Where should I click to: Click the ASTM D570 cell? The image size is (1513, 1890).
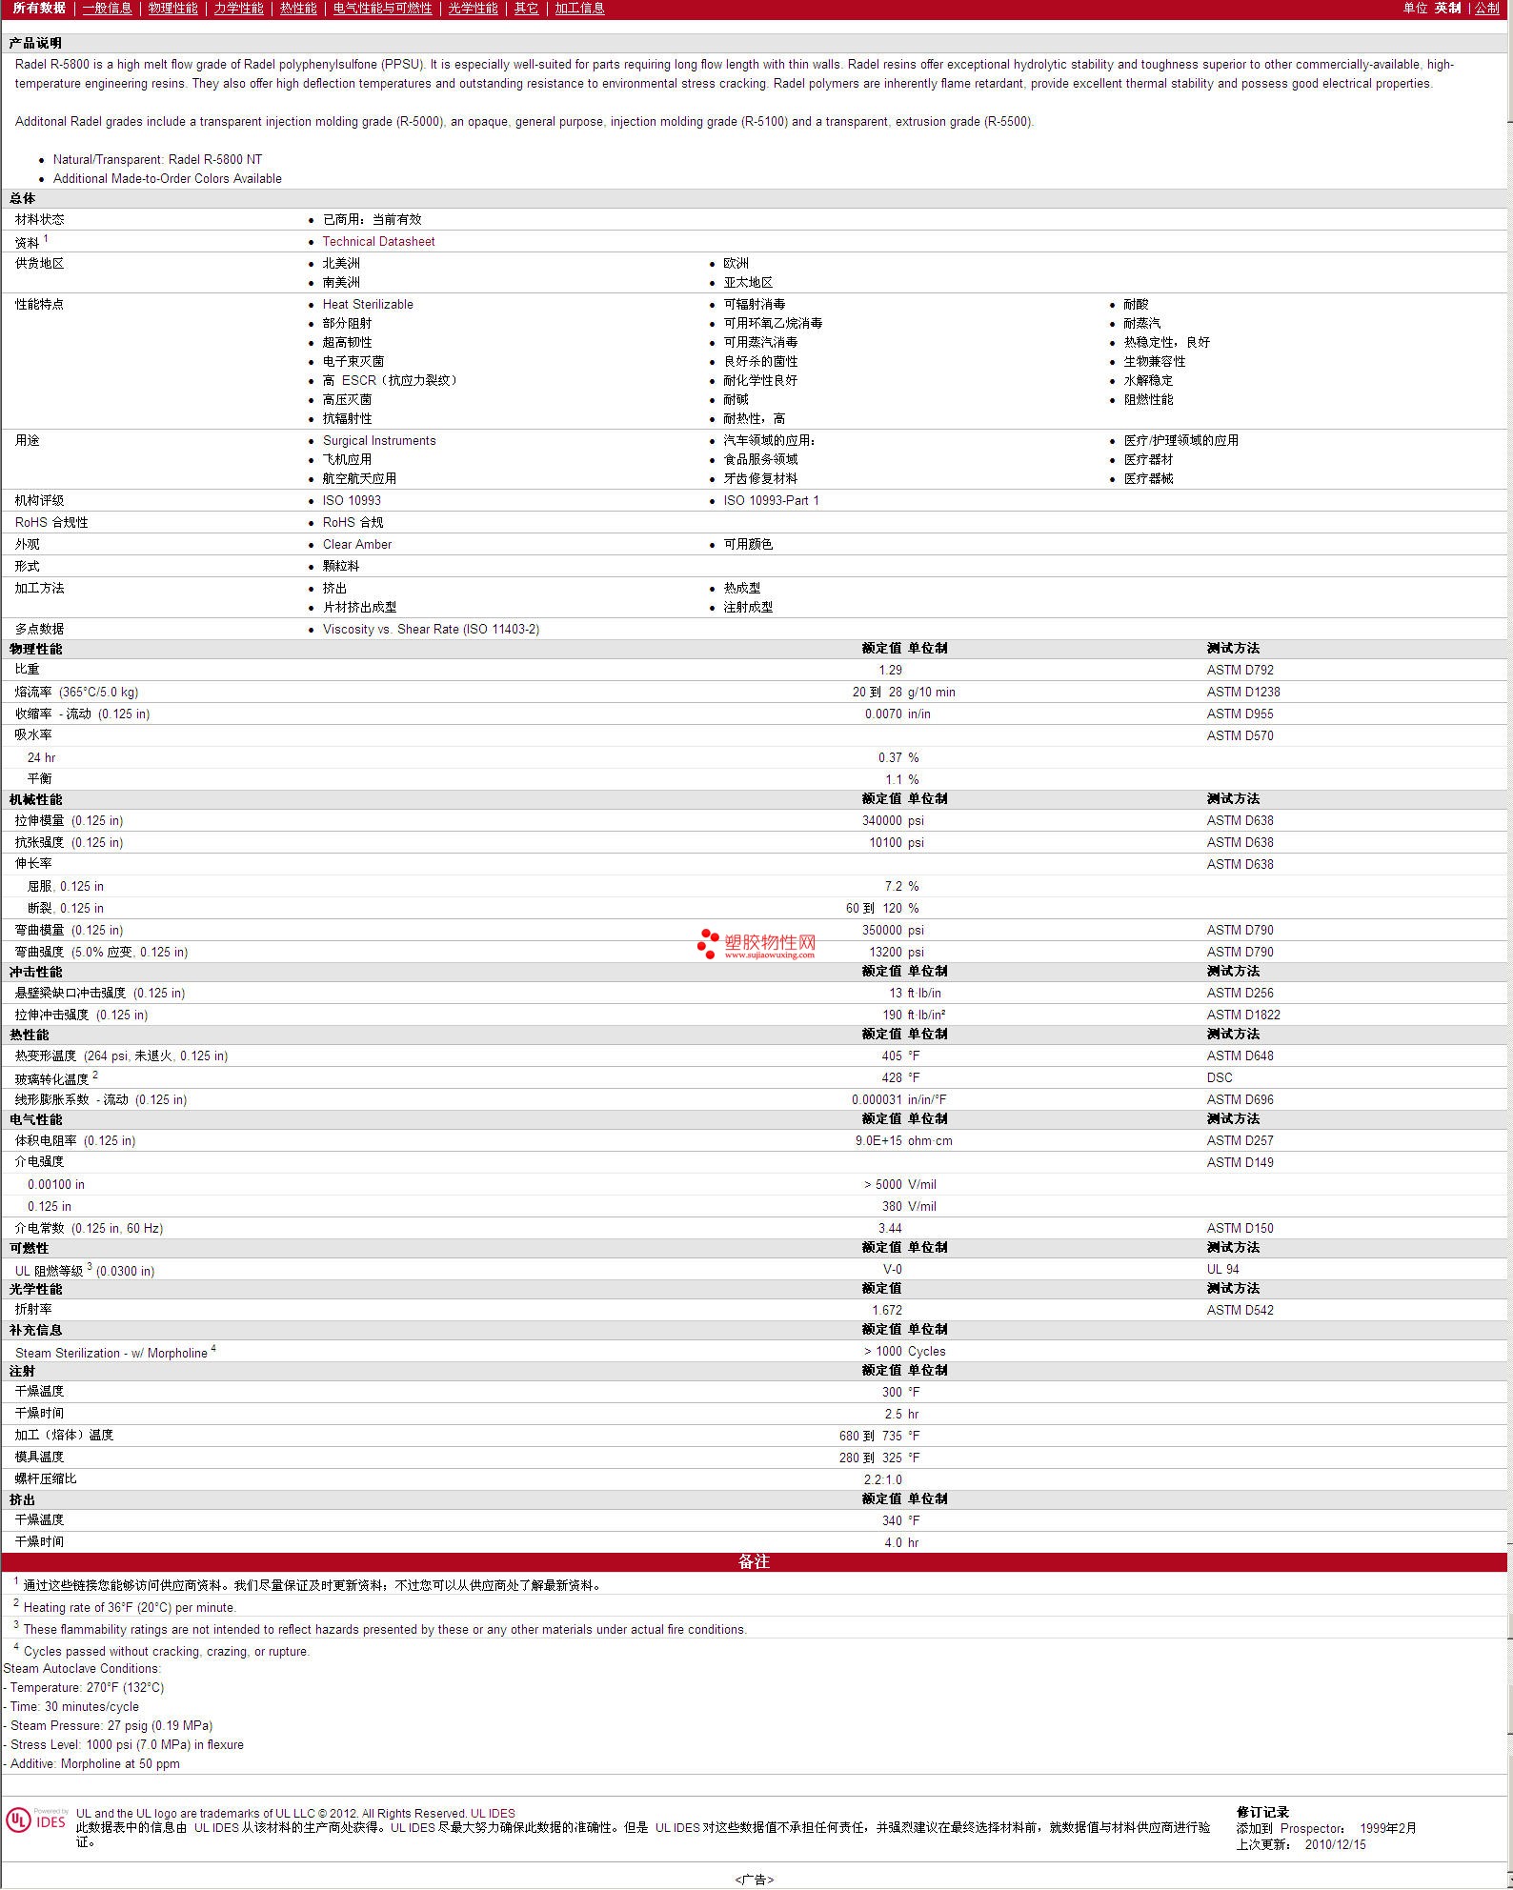[1240, 736]
